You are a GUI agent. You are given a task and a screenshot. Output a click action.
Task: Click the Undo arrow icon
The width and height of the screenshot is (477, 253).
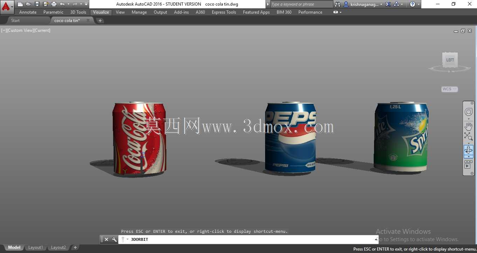62,4
